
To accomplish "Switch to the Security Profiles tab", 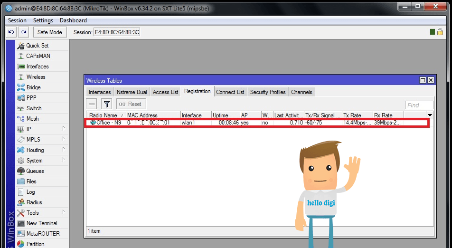I will tap(268, 92).
